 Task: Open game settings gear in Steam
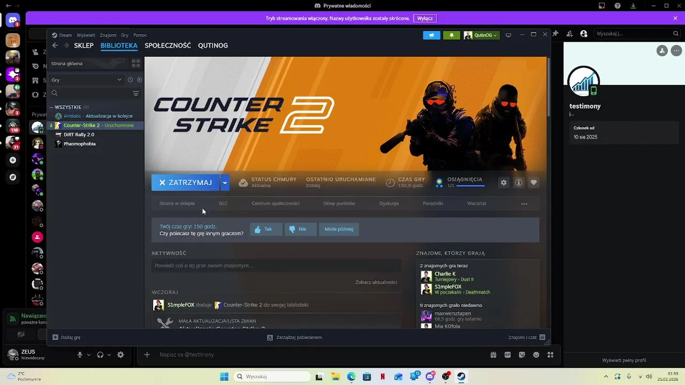504,182
